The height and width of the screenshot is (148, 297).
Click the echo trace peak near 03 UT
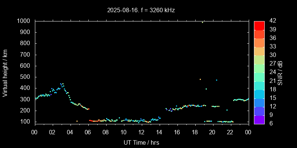[61, 84]
